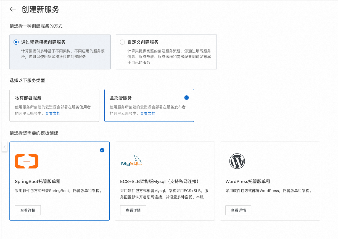Expand the collapsed left sidebar handle

tap(4, 147)
